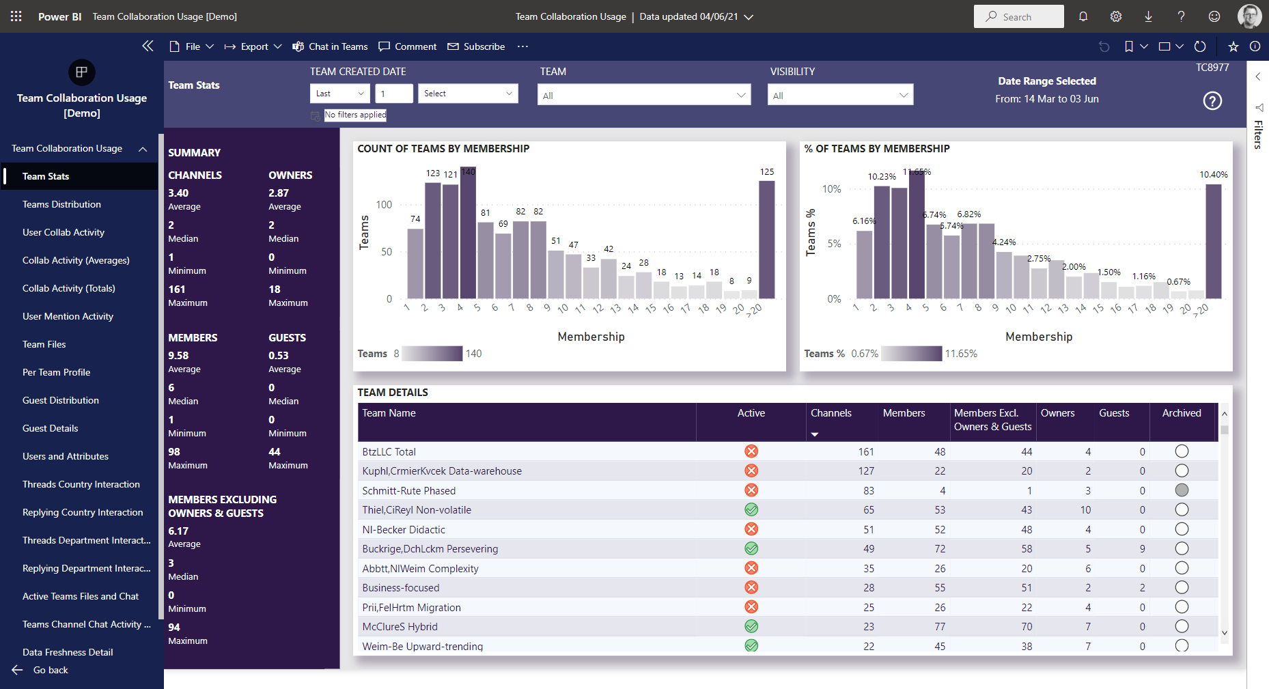Click the Teams % gradient legend bar
1269x689 pixels.
[x=912, y=353]
